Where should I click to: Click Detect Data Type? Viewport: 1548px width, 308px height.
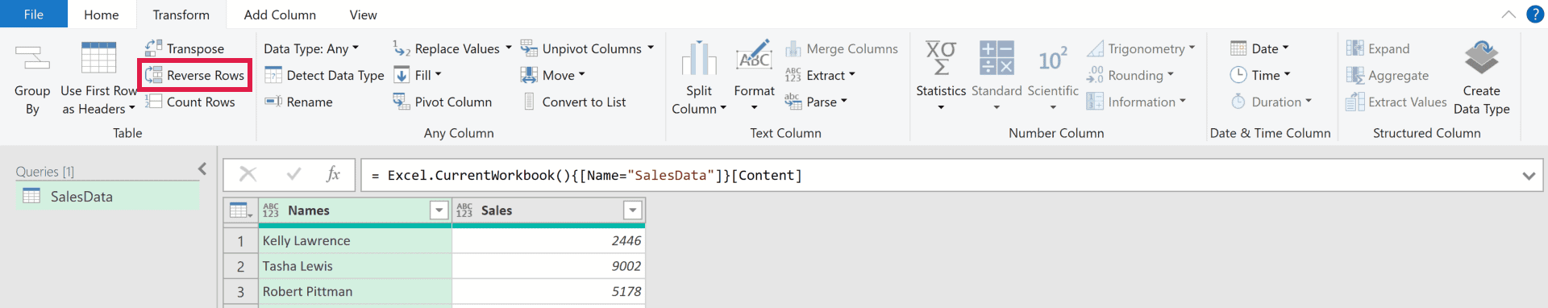324,75
